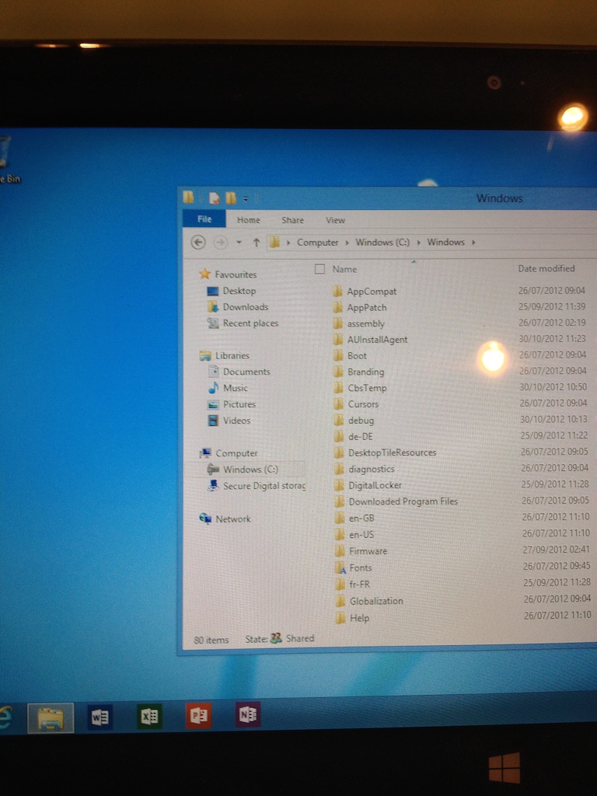Open PowerPoint from the taskbar
The width and height of the screenshot is (597, 796).
point(198,715)
